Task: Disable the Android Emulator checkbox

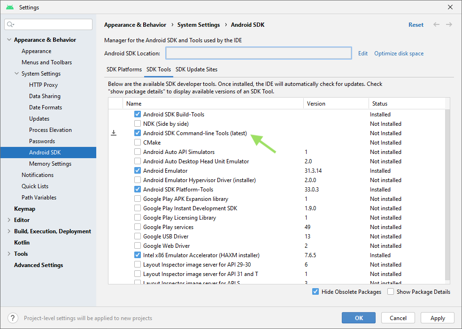Action: [138, 170]
